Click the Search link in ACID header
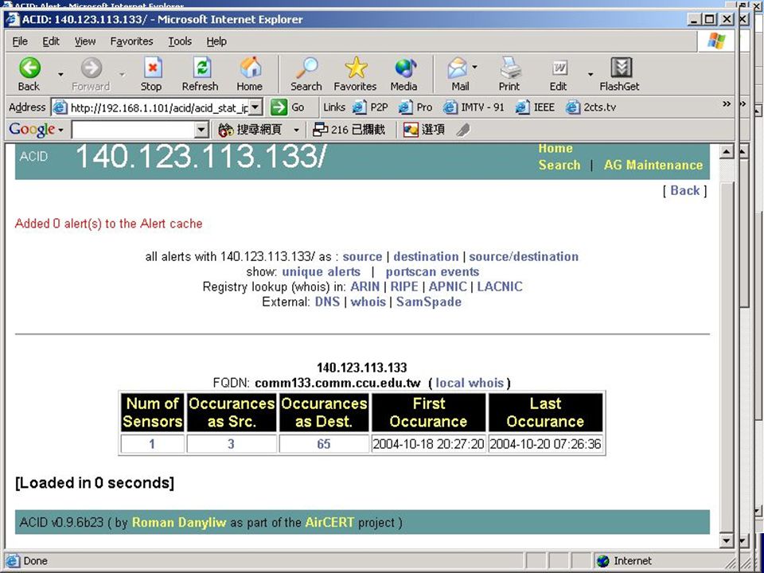Screen dimensions: 764x573 pos(559,166)
